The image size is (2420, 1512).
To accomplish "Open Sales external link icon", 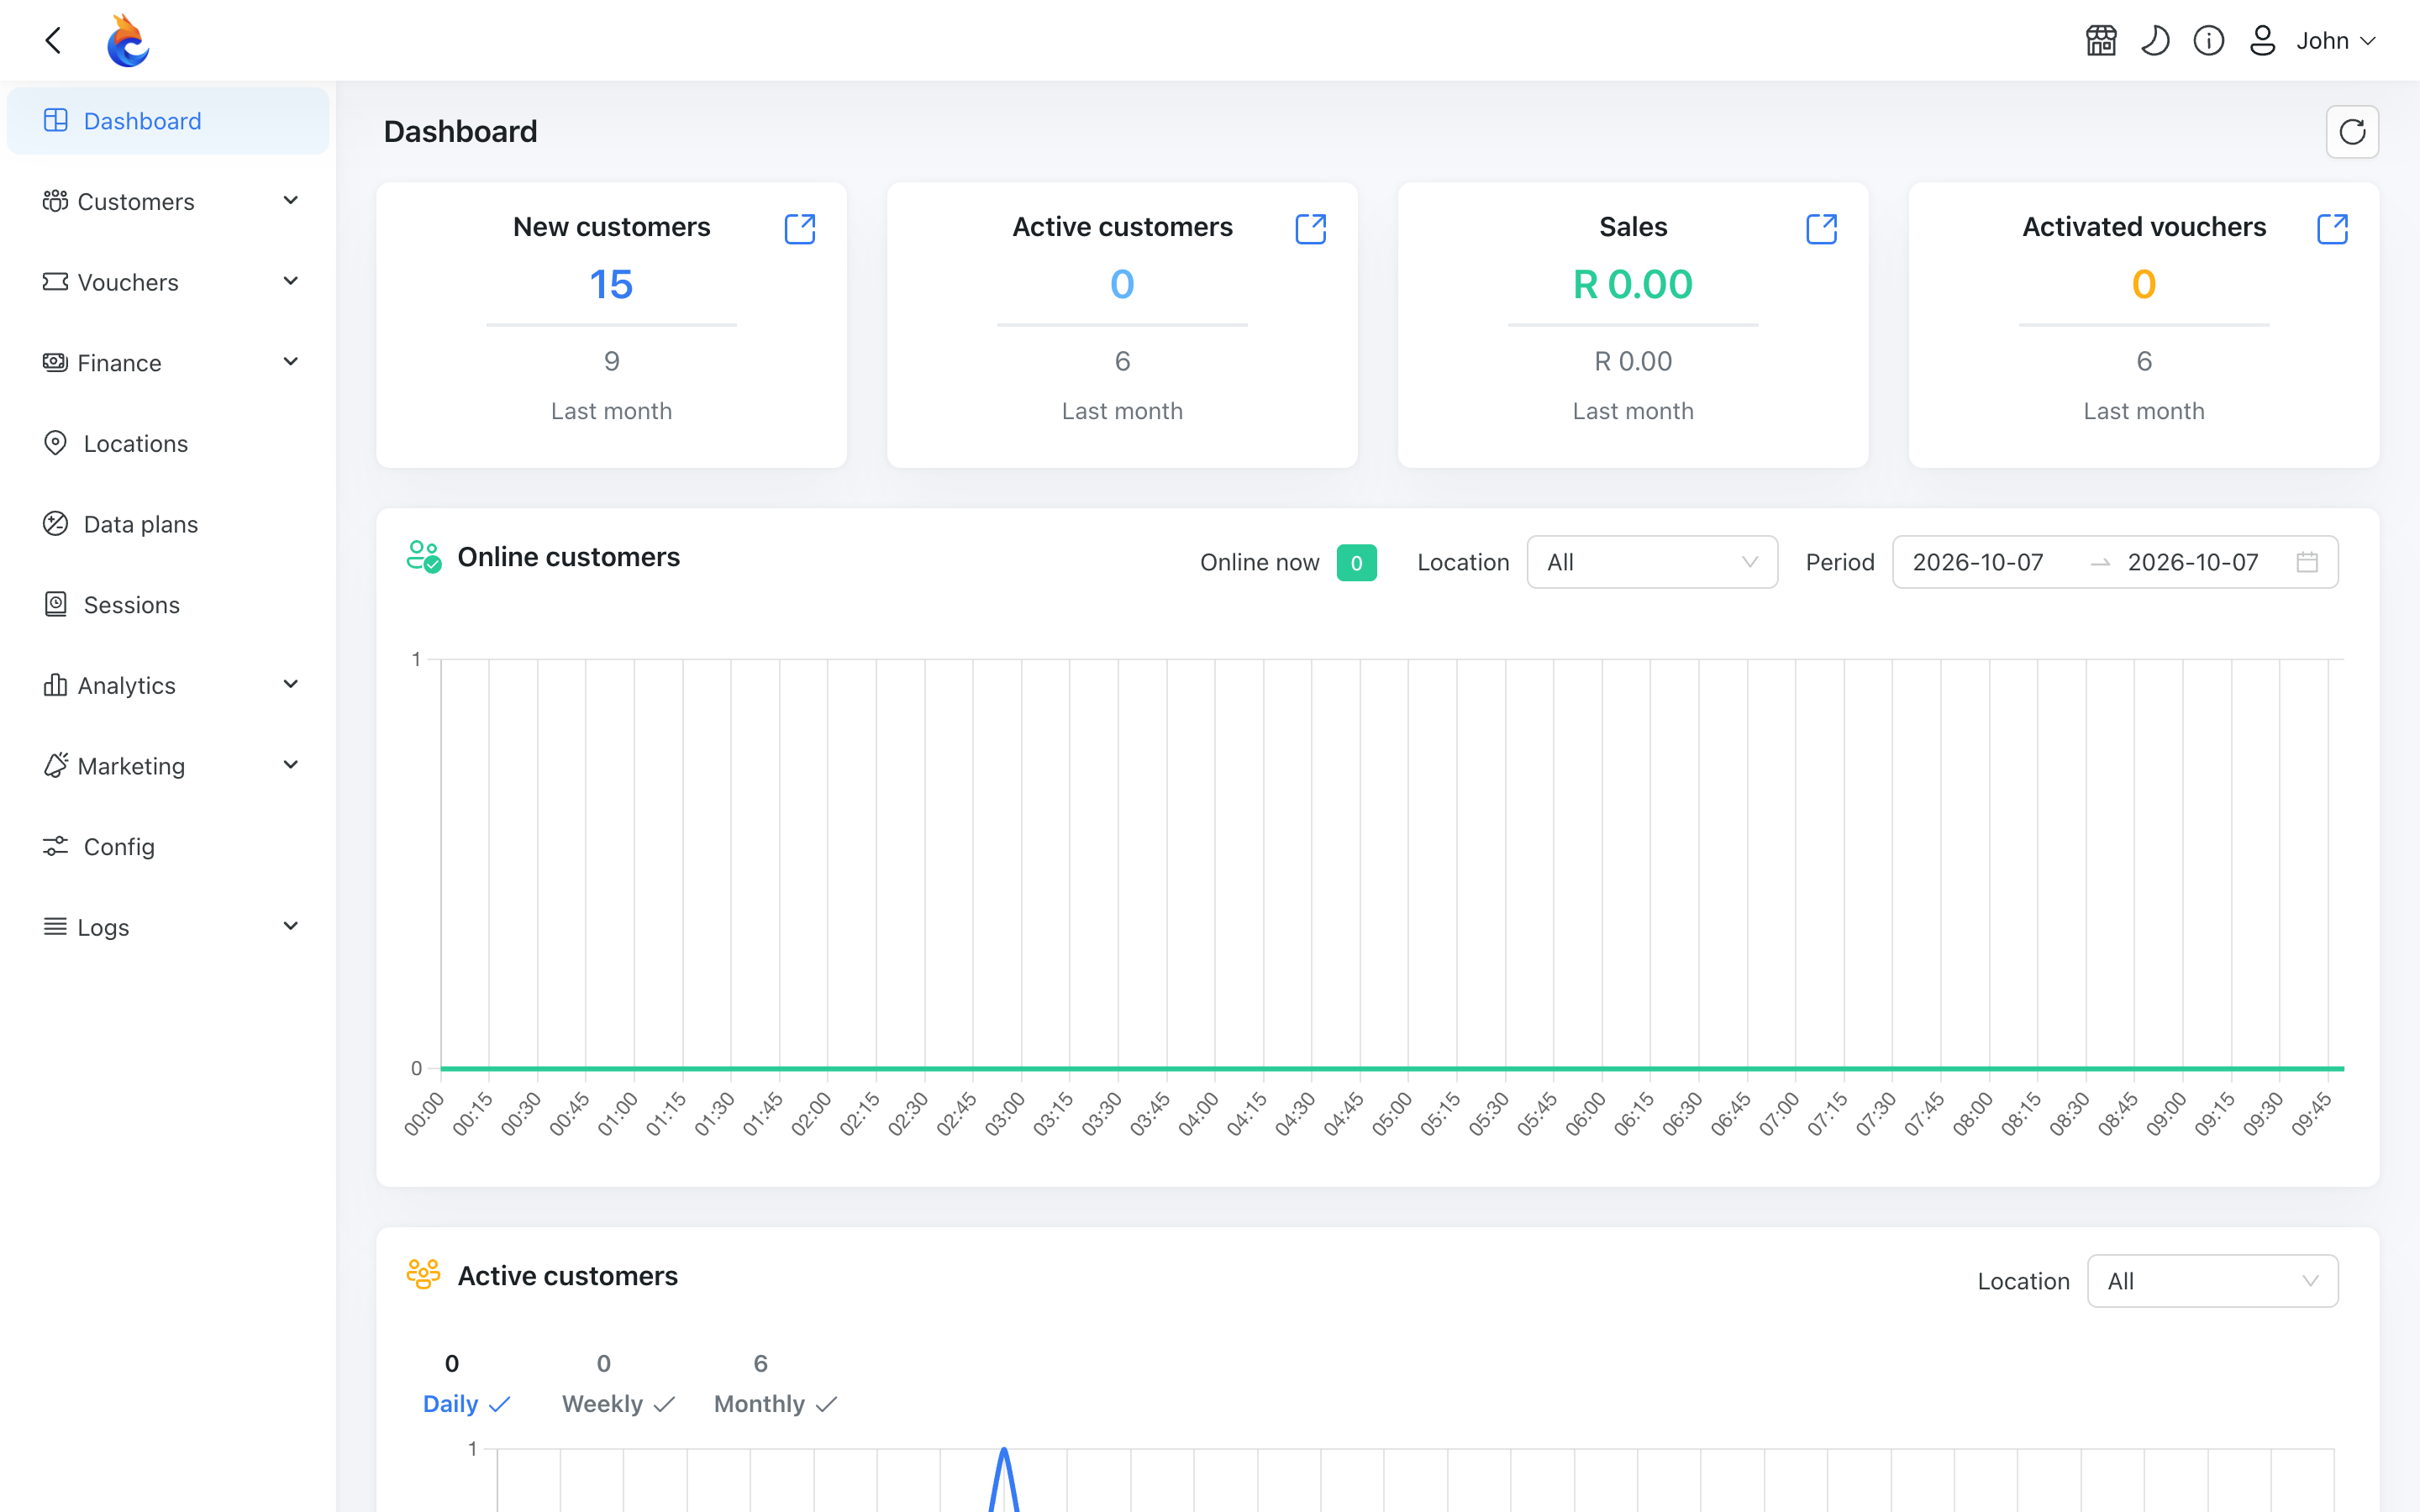I will point(1822,229).
